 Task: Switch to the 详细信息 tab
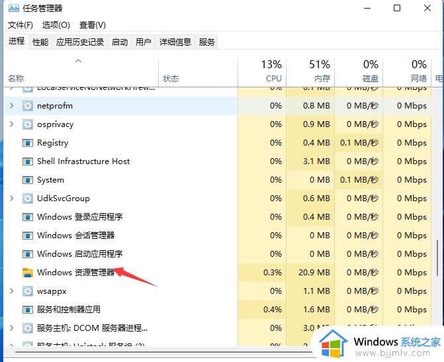[175, 42]
